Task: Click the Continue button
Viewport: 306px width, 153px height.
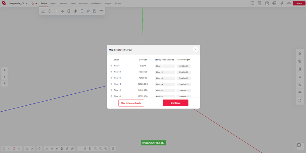Action: [176, 103]
